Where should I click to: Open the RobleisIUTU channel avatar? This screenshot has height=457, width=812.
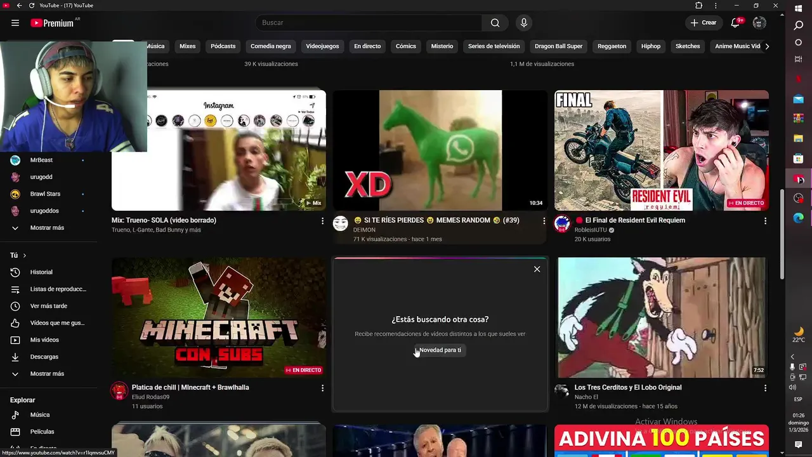tap(562, 223)
